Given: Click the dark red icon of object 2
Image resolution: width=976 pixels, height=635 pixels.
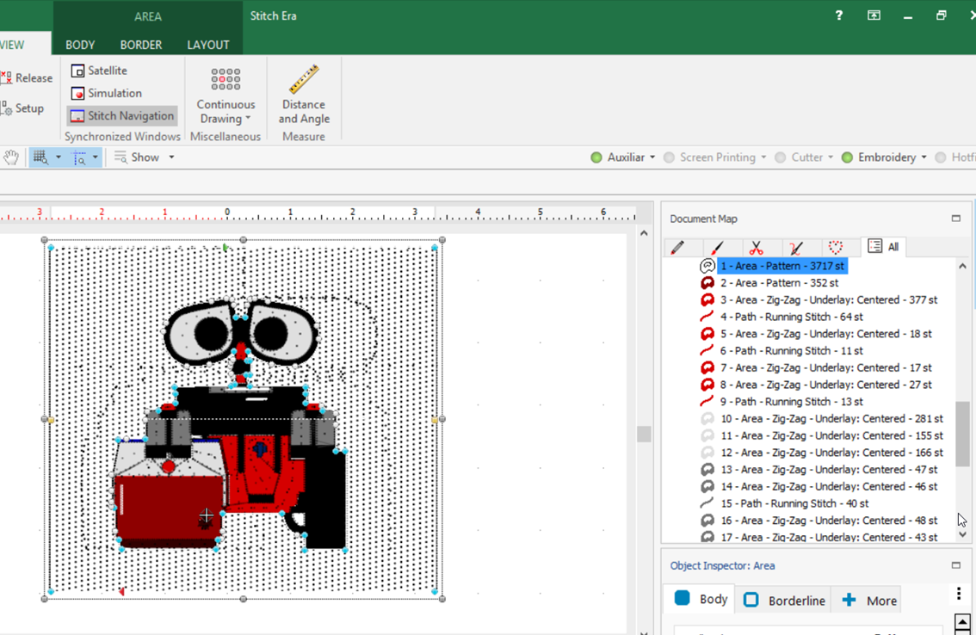Looking at the screenshot, I should click(x=707, y=282).
